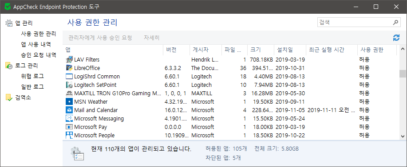Sort by 최근 실행 시간 column header

[x=332, y=50]
